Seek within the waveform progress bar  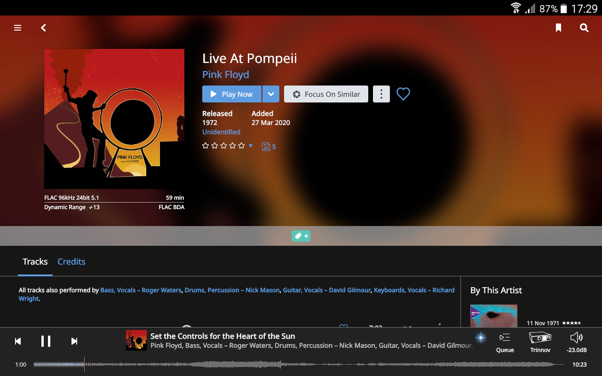(299, 364)
